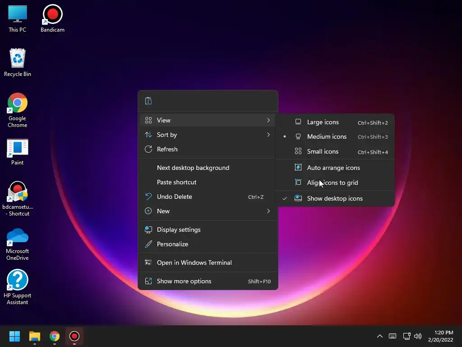Click the Bandicam taskbar icon
The width and height of the screenshot is (462, 347).
pyautogui.click(x=74, y=336)
